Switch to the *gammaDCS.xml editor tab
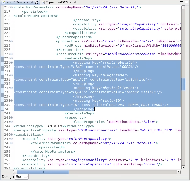Image resolution: width=190 pixels, height=181 pixels. [x=61, y=2]
